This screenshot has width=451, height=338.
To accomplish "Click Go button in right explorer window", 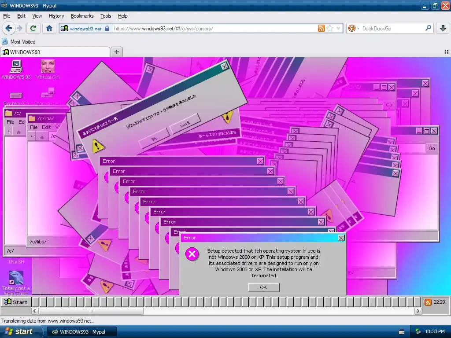I will tap(432, 148).
